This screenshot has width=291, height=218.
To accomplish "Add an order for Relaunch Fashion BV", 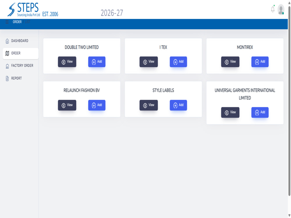I will (x=97, y=105).
